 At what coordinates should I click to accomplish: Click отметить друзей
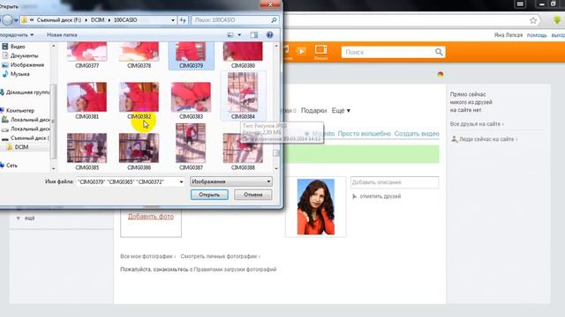click(380, 196)
